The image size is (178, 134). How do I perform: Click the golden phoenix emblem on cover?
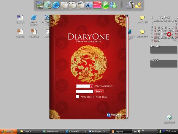coord(89,64)
